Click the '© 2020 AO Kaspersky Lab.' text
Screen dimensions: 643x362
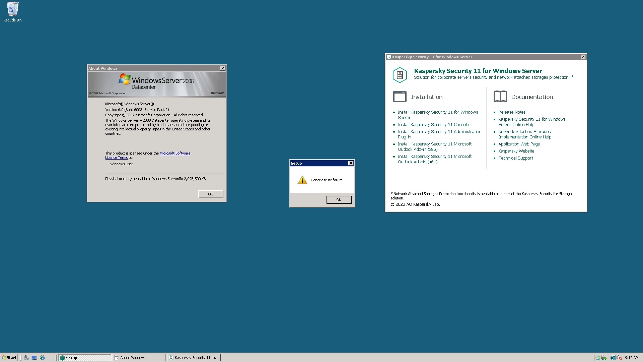(415, 204)
